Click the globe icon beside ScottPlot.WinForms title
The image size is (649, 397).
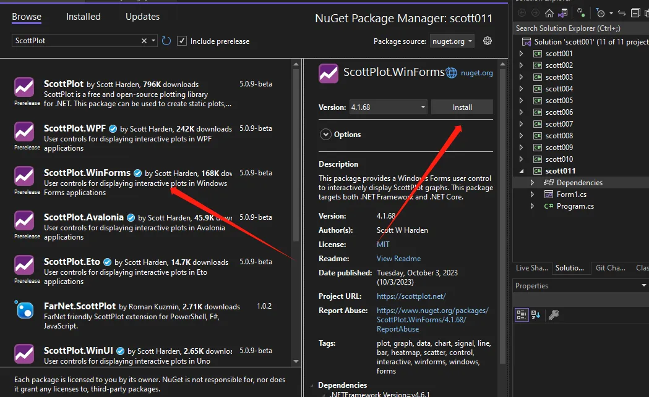tap(451, 73)
